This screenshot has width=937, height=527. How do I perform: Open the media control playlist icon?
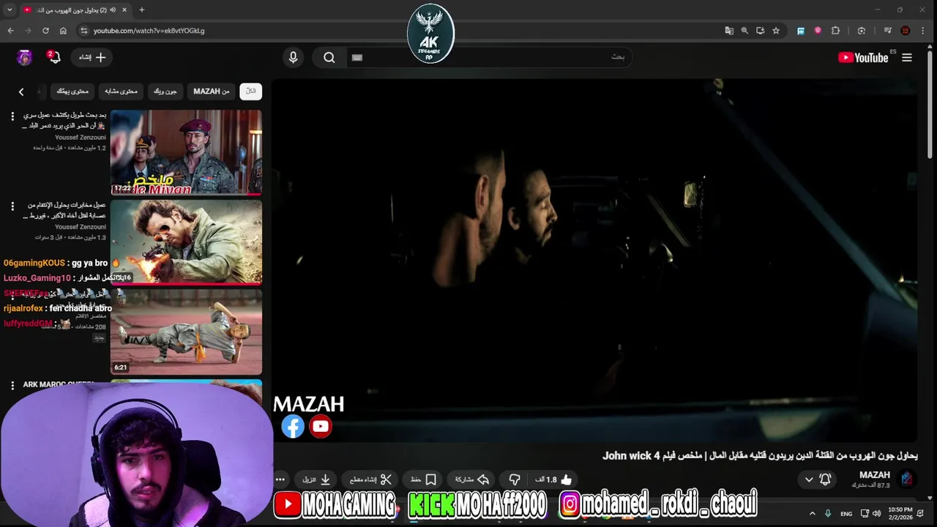[887, 31]
